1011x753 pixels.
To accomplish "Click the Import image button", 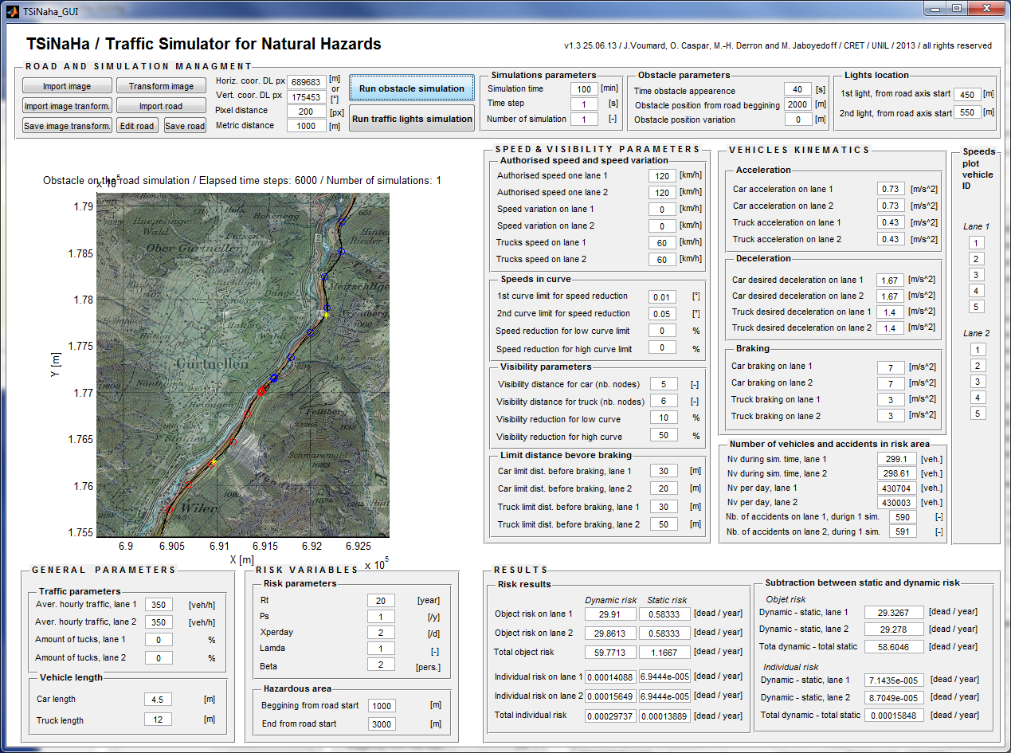I will pyautogui.click(x=67, y=86).
